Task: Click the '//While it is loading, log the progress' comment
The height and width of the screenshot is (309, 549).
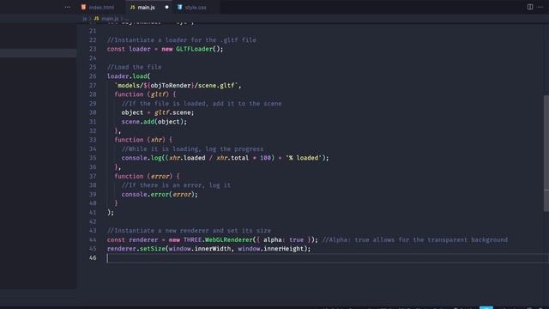Action: pyautogui.click(x=192, y=148)
